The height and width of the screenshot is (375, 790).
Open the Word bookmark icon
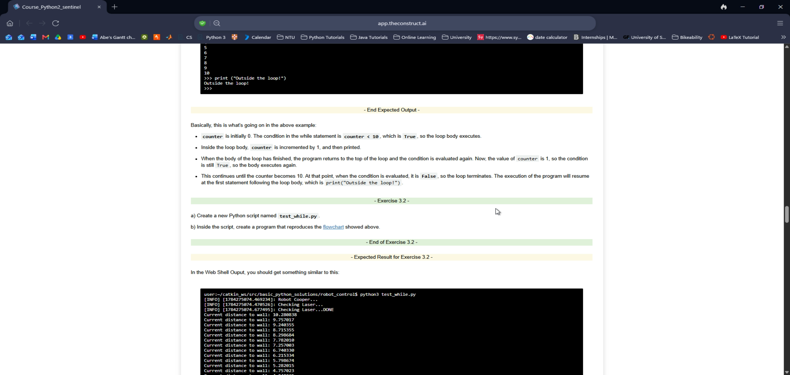point(33,37)
